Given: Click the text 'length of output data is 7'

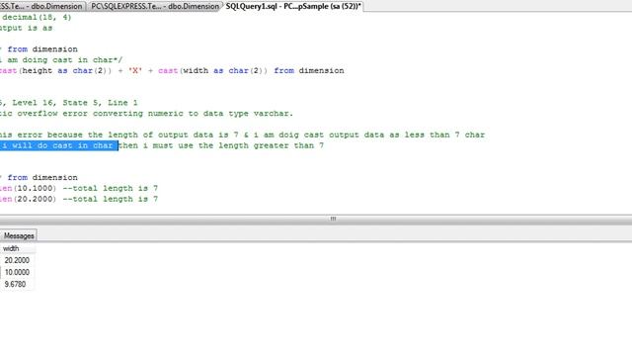Looking at the screenshot, I should pos(173,134).
